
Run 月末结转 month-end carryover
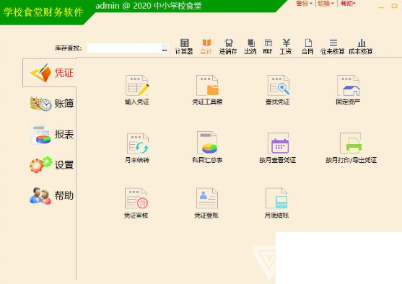tap(137, 148)
